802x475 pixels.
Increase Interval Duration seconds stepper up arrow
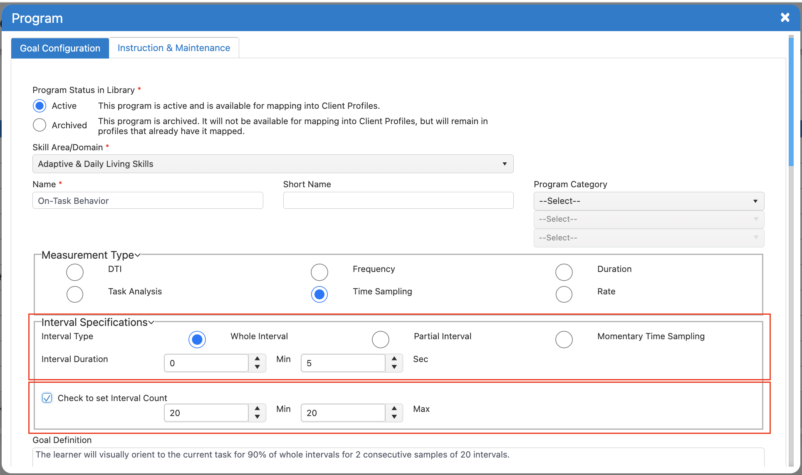pos(394,359)
